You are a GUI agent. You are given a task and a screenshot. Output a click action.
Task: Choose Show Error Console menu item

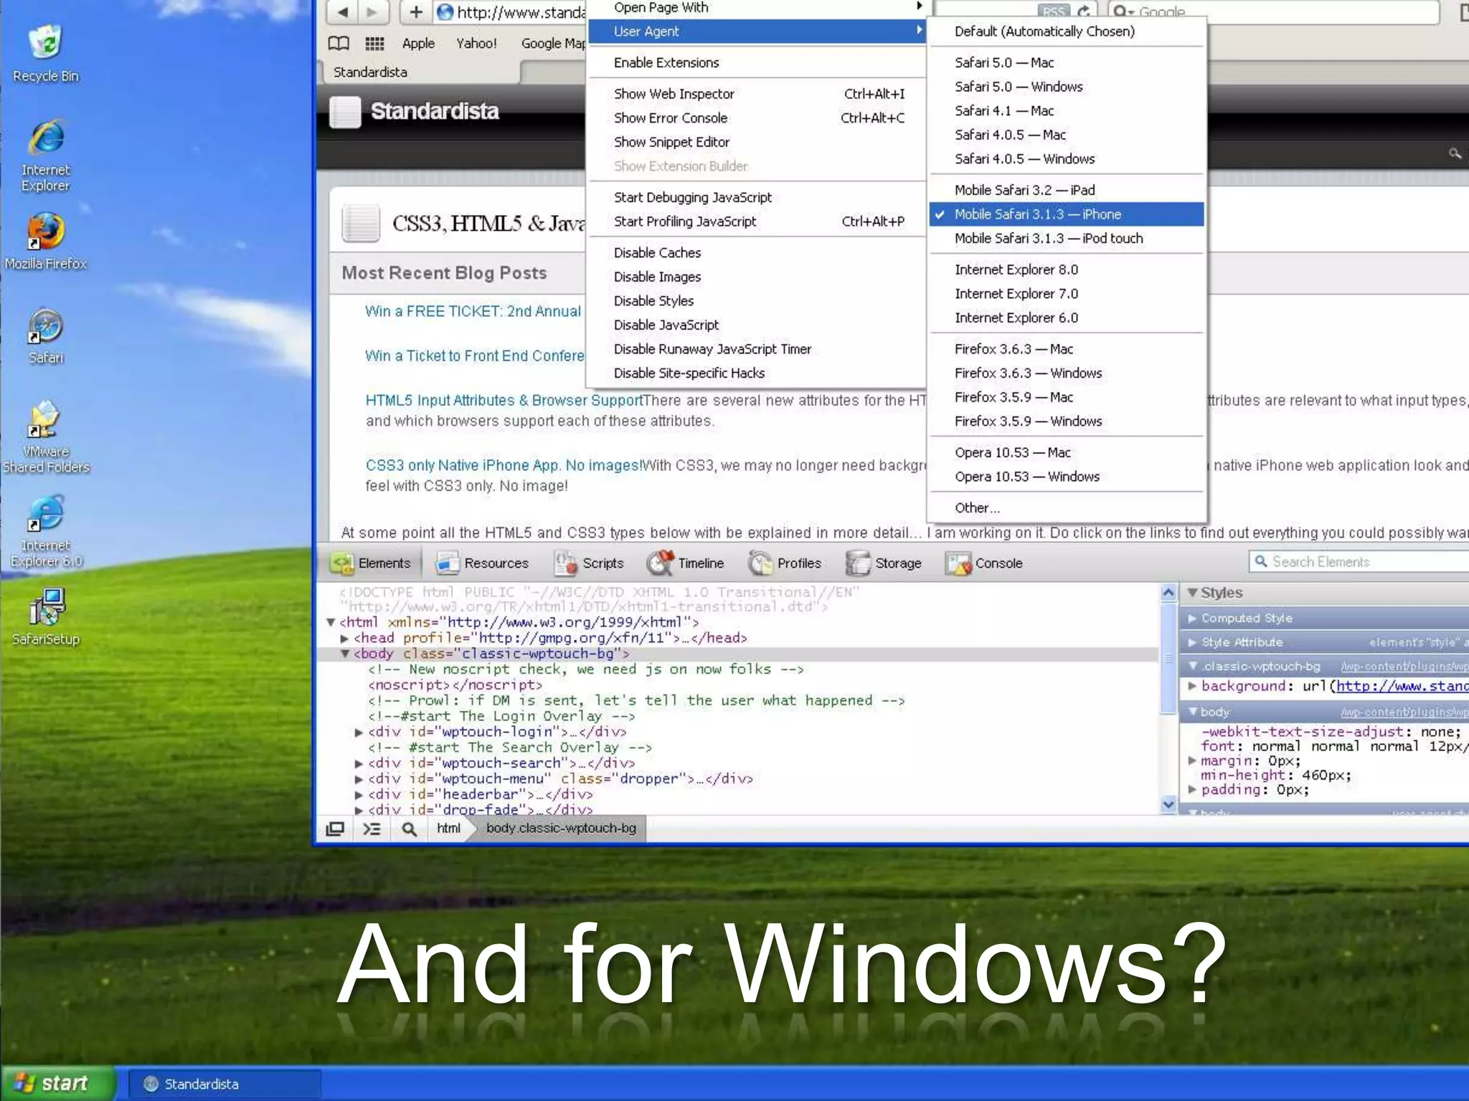757,118
